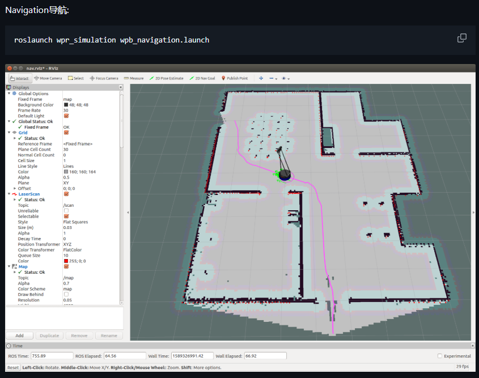Pick the Focus Camera tool
479x378 pixels.
tap(104, 78)
